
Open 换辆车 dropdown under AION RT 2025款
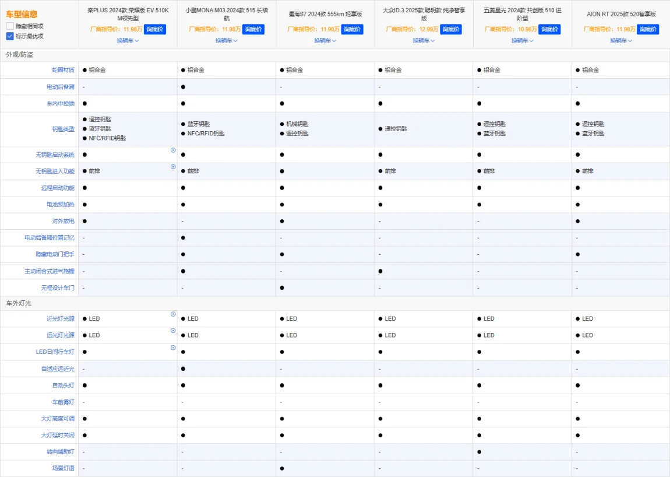tap(621, 41)
